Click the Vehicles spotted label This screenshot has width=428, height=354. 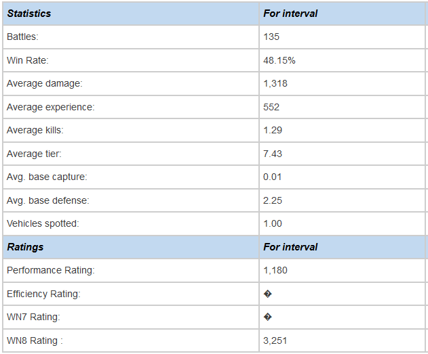(43, 223)
